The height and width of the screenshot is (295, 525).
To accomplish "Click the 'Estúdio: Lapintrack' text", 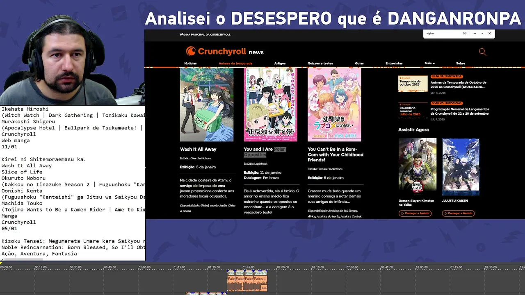I will (256, 163).
